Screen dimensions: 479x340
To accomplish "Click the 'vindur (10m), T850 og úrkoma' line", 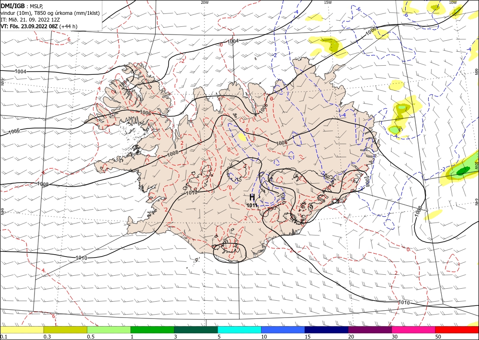I will click(50, 13).
